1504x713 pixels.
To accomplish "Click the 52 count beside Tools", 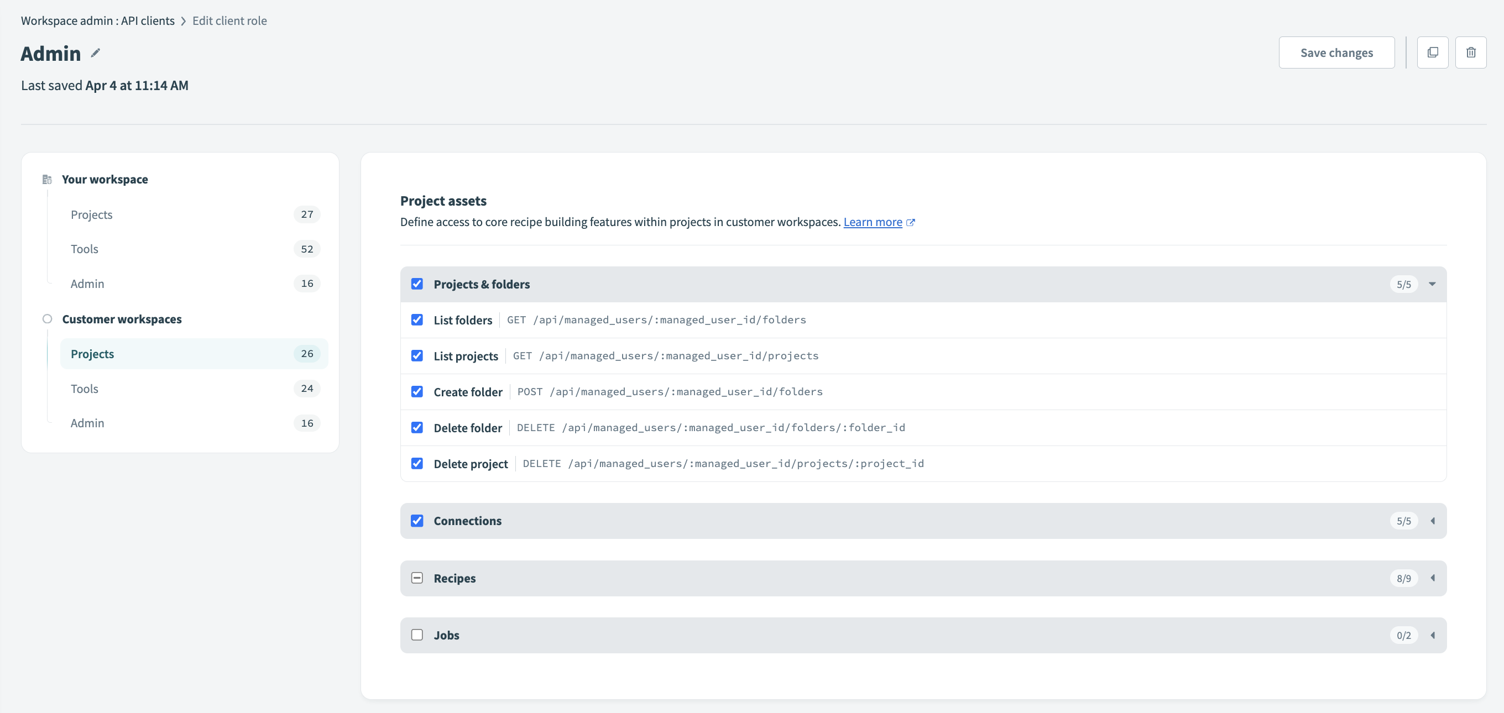I will (307, 249).
